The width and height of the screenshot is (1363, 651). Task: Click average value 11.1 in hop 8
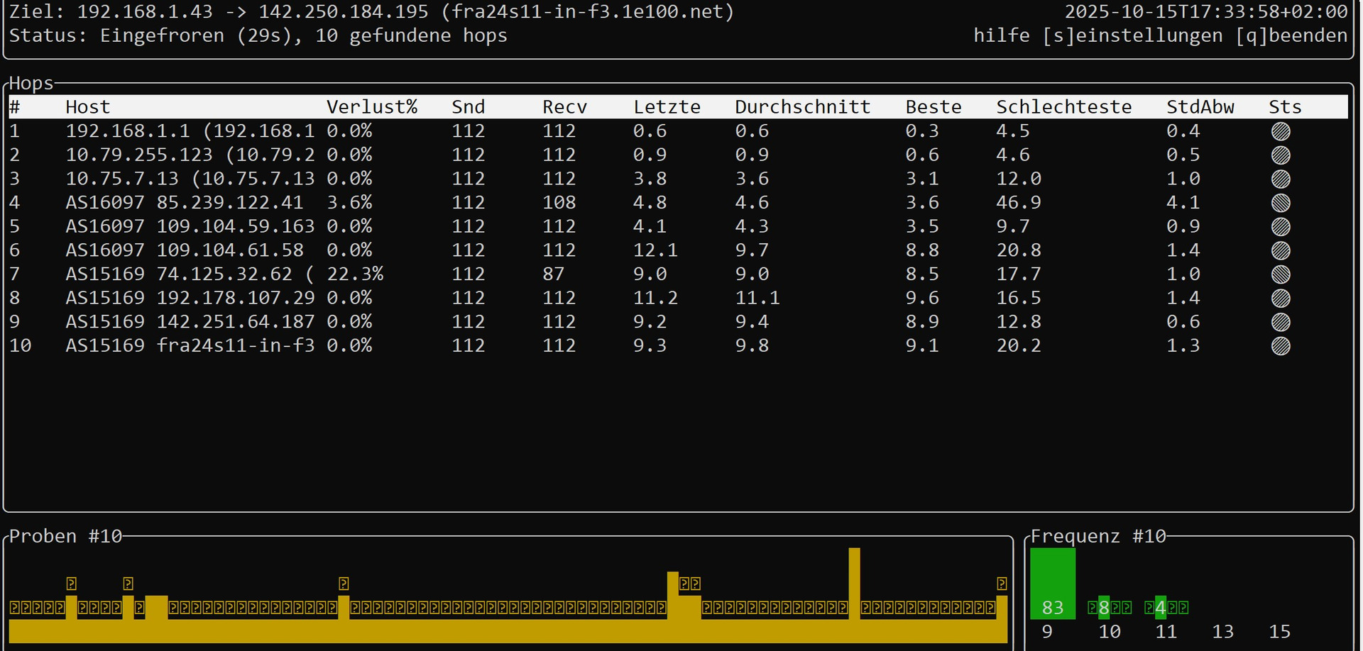click(x=757, y=298)
